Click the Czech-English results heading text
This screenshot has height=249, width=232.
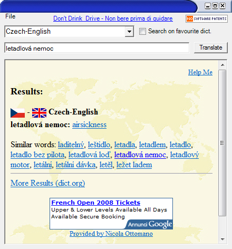click(x=73, y=112)
